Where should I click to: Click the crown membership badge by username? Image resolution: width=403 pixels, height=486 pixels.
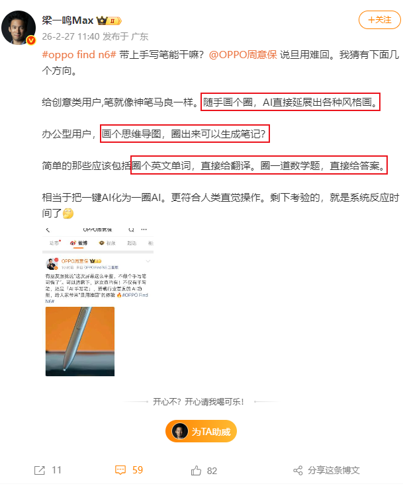109,20
